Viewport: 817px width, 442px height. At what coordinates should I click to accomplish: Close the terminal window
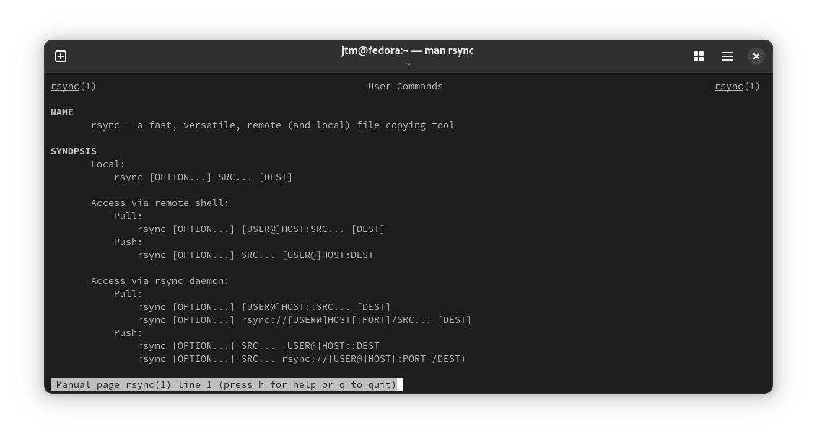click(756, 56)
